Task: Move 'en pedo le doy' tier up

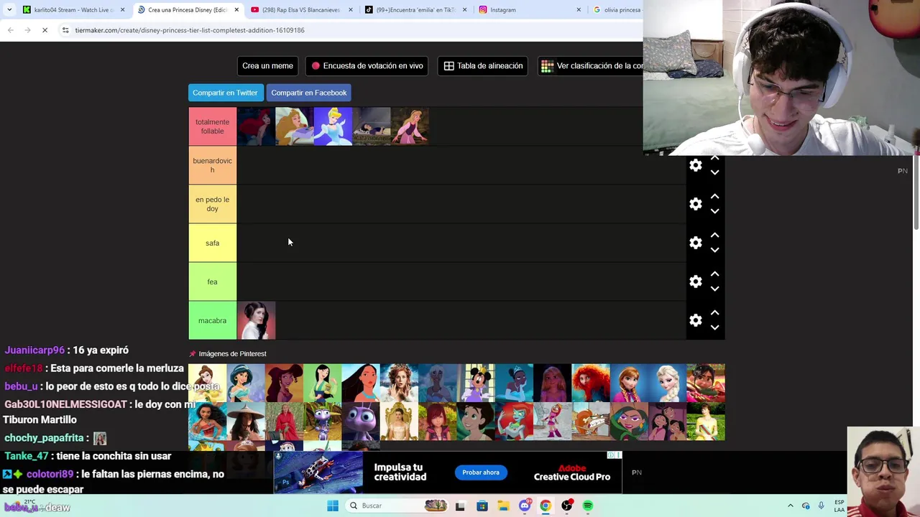Action: coord(714,196)
